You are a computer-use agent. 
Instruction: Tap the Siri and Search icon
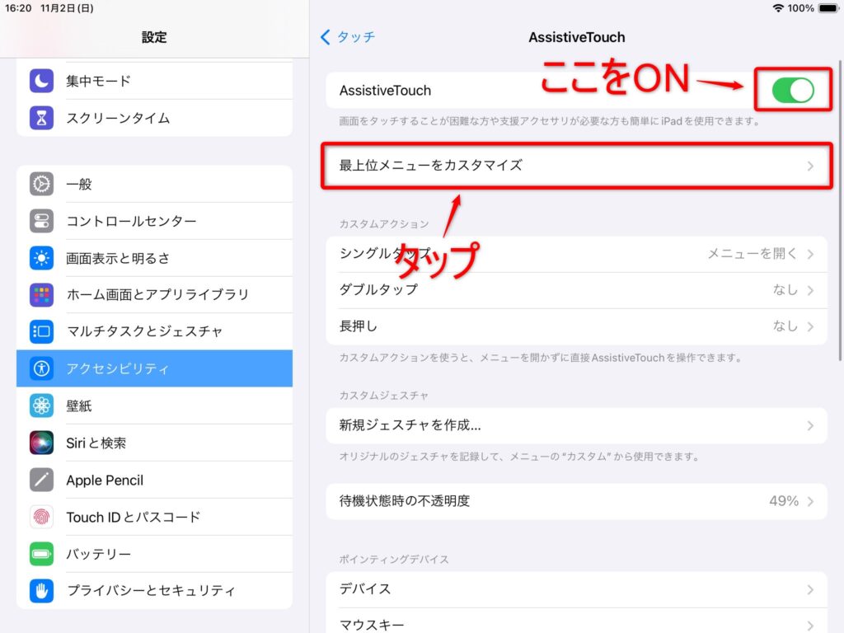(41, 443)
